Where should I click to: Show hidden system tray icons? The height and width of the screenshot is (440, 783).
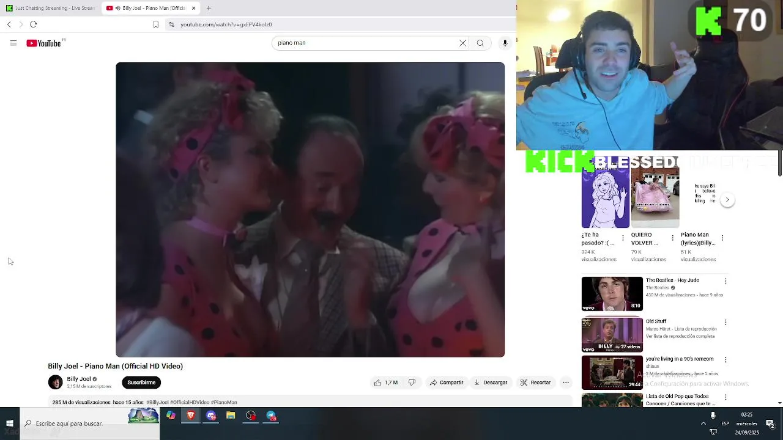click(x=703, y=423)
